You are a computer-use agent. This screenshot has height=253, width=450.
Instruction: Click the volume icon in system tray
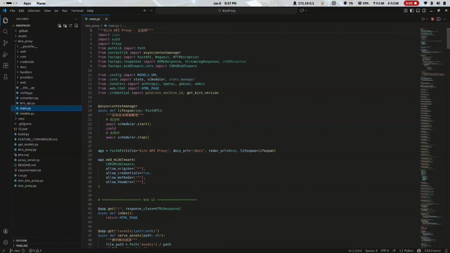[438, 3]
